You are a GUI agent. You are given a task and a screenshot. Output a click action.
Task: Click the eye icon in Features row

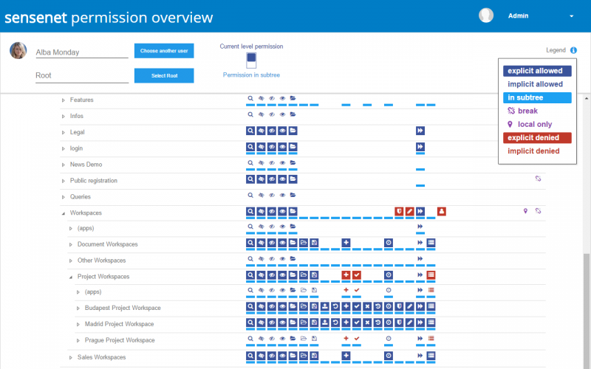tap(282, 98)
